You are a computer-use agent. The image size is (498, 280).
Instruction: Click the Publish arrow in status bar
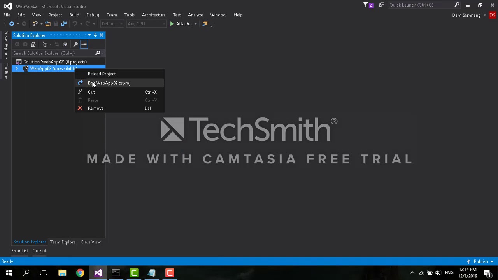[469, 261]
